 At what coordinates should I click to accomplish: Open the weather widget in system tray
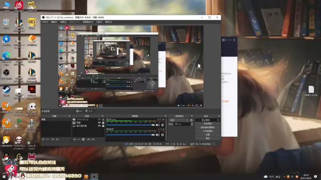coord(272,176)
